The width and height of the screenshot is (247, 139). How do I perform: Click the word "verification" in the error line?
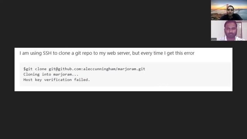point(58,80)
